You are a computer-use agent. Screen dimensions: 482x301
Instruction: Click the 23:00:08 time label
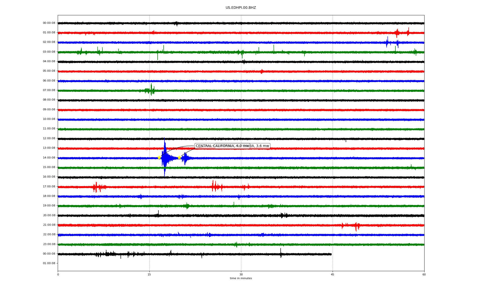[49, 244]
